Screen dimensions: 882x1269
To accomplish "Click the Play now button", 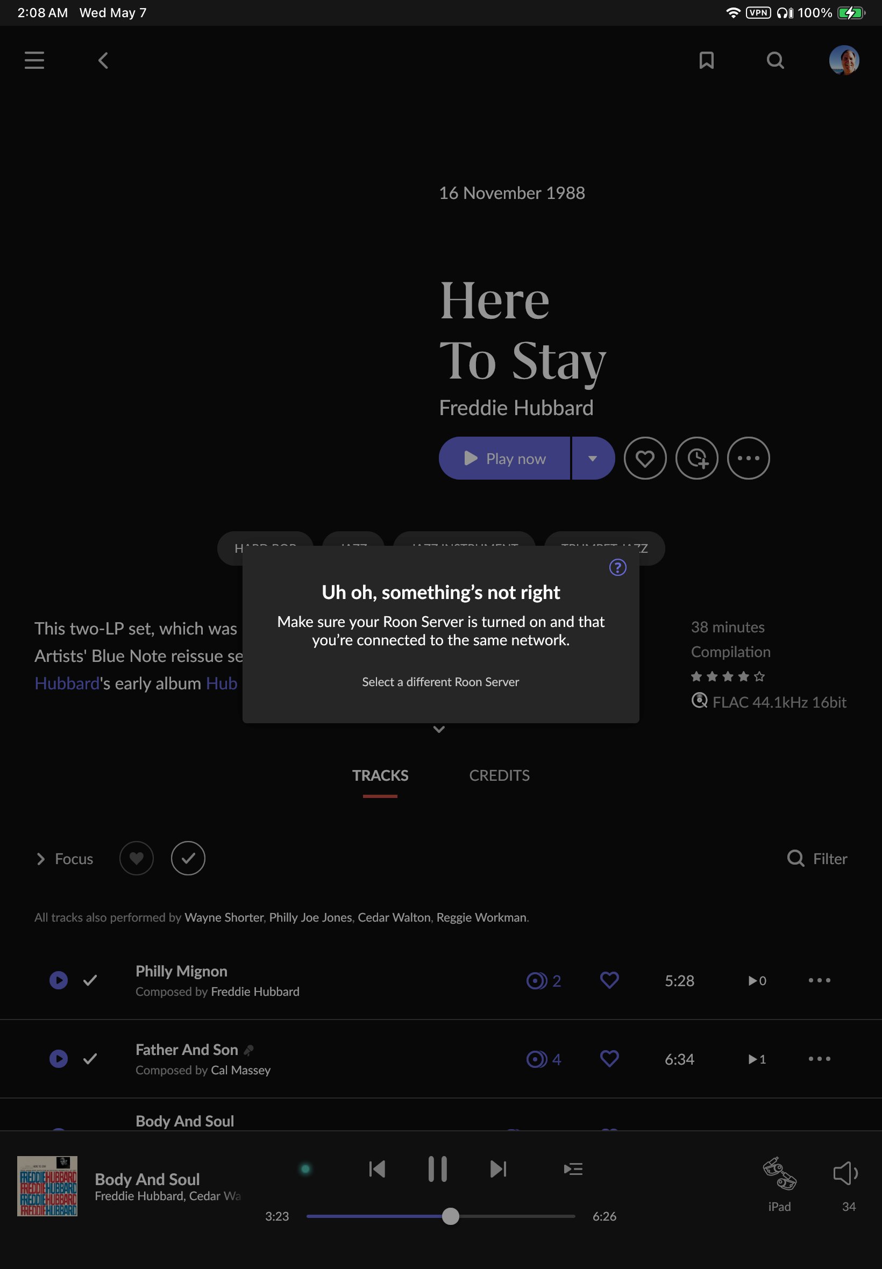I will [x=504, y=458].
